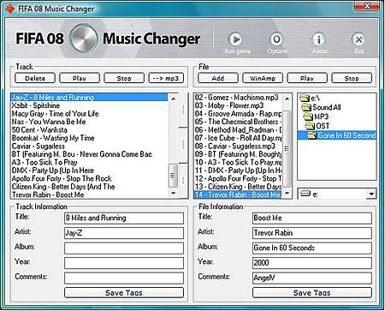Save Tags for Track Information
Screen dimensions: 385x311
124,293
